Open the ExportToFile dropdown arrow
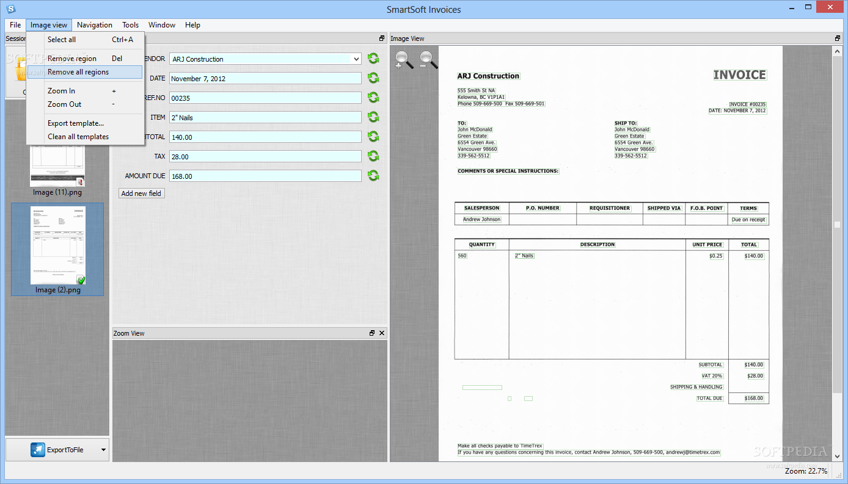Image resolution: width=848 pixels, height=484 pixels. (x=103, y=450)
